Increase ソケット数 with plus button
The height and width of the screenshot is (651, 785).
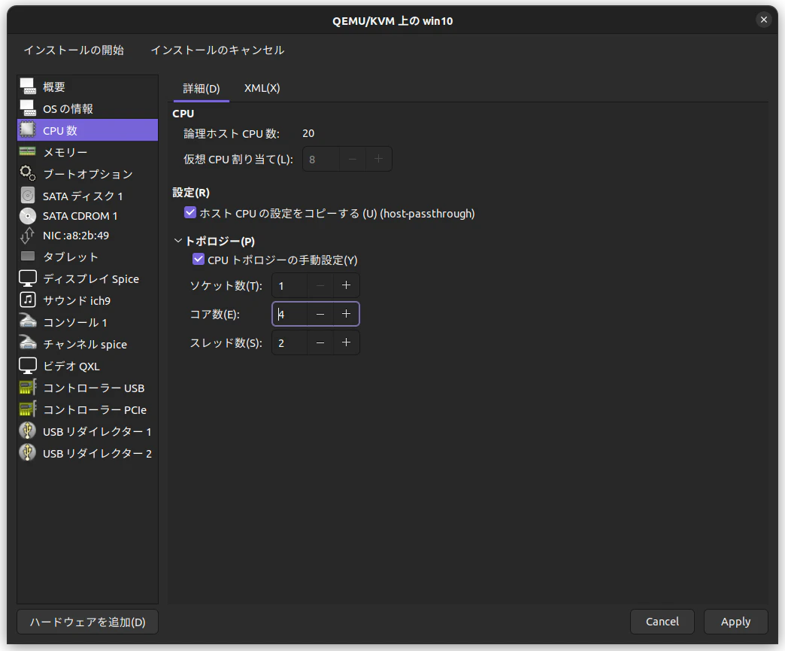(346, 285)
